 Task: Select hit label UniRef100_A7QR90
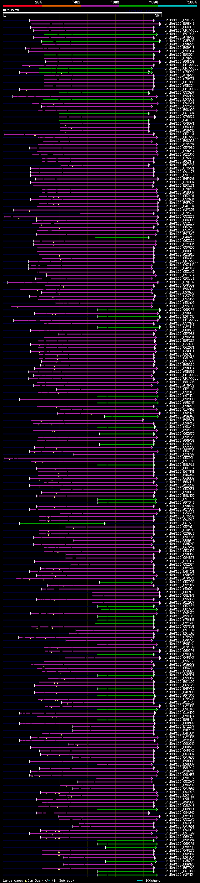tap(179, 72)
